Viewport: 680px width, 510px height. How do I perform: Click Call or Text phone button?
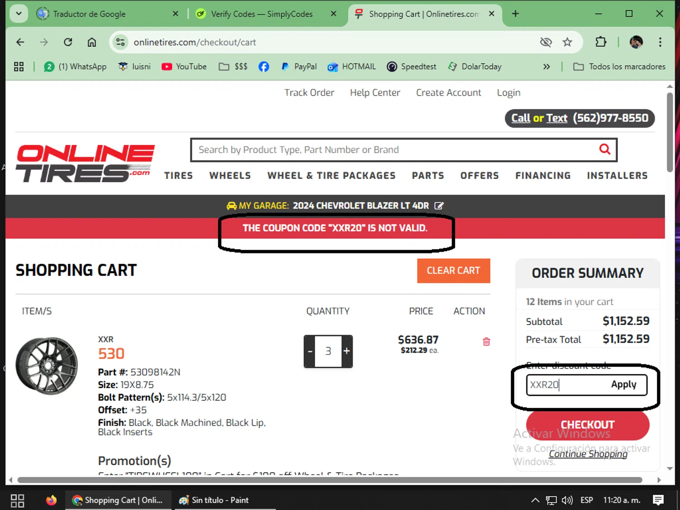[x=580, y=118]
